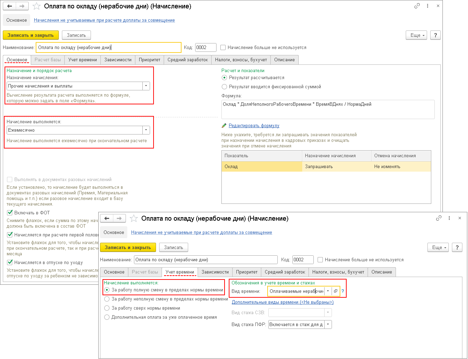Copy link icon in the rear window
The height and width of the screenshot is (359, 468).
pos(417,6)
